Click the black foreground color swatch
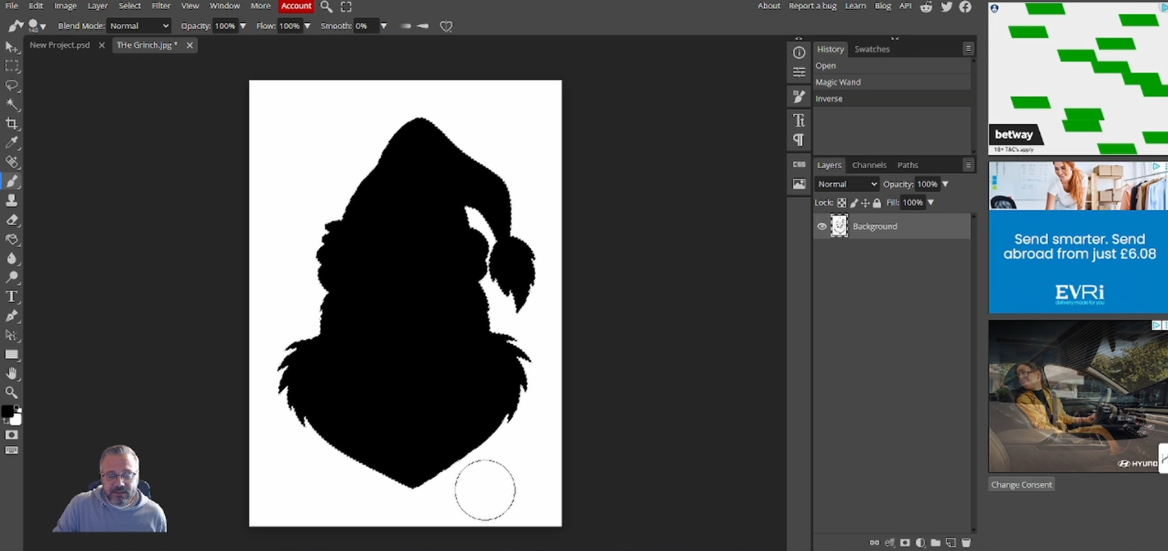Screen dimensions: 1168x551 pyautogui.click(x=7, y=411)
